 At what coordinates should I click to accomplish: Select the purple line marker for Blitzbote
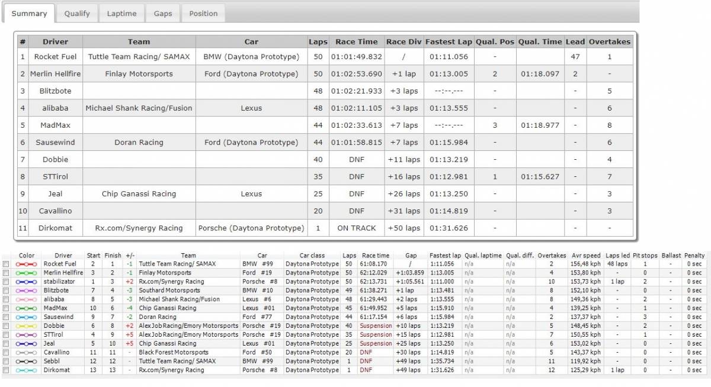pos(27,291)
